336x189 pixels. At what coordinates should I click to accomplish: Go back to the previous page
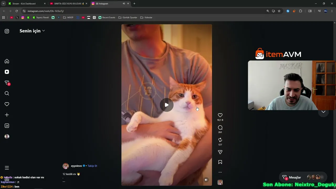[4, 11]
